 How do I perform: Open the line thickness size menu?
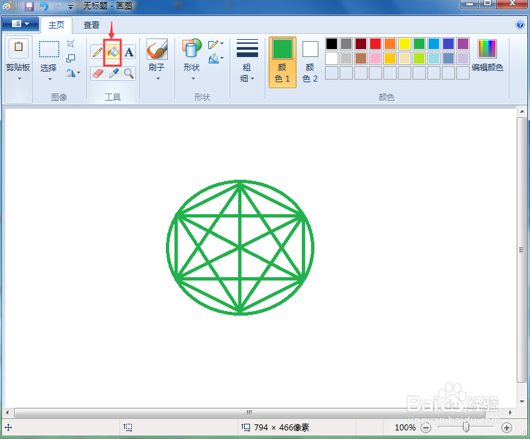(247, 62)
